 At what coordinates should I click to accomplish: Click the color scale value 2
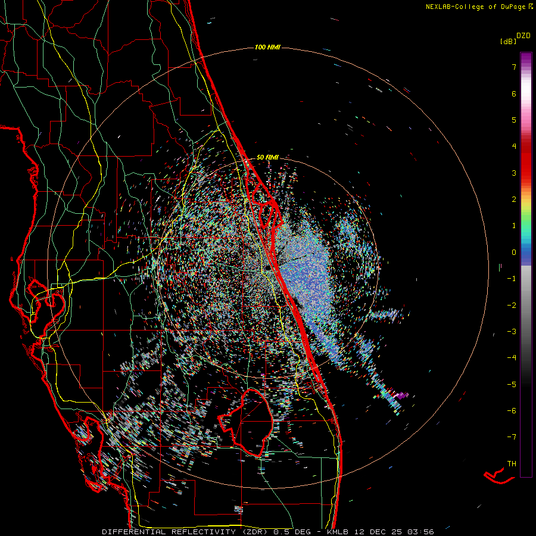(x=514, y=200)
